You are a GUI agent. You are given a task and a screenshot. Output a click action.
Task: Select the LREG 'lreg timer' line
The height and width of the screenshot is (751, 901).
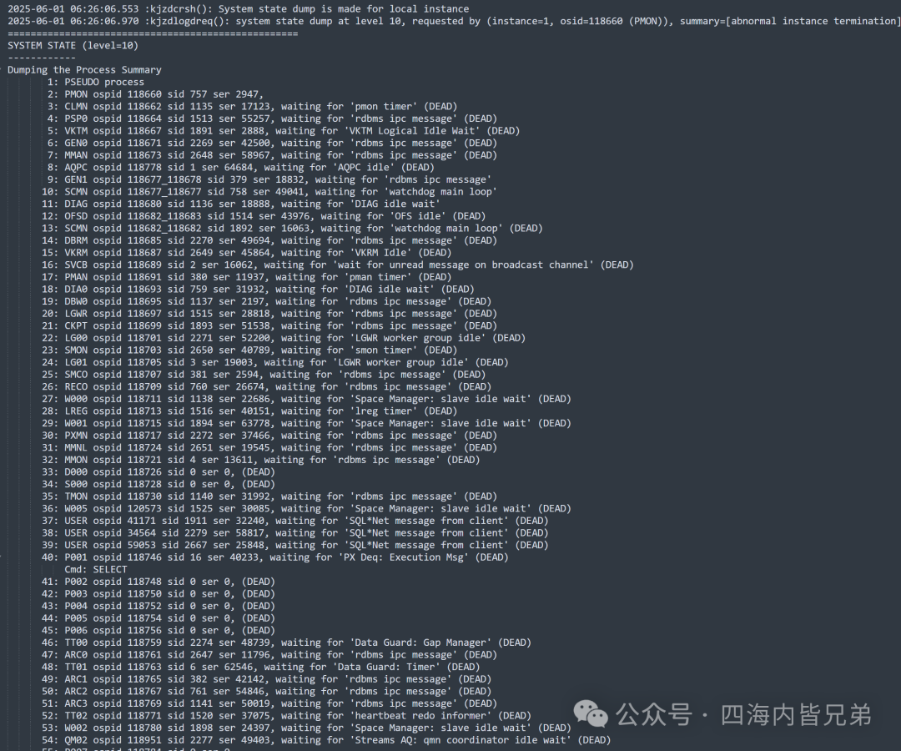249,411
